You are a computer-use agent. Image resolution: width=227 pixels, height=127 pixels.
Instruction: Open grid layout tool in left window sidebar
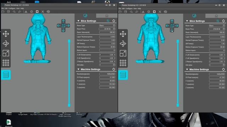(x=6, y=63)
